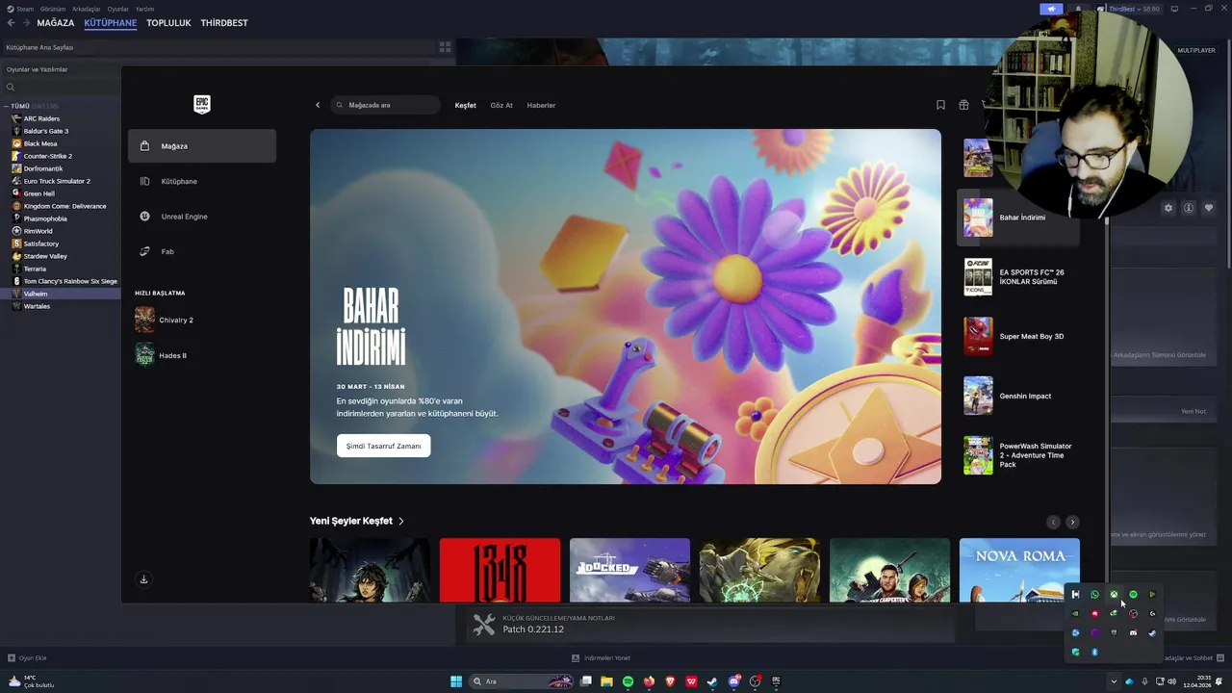
Task: Open the NOVA ROMA game card
Action: [x=1019, y=570]
